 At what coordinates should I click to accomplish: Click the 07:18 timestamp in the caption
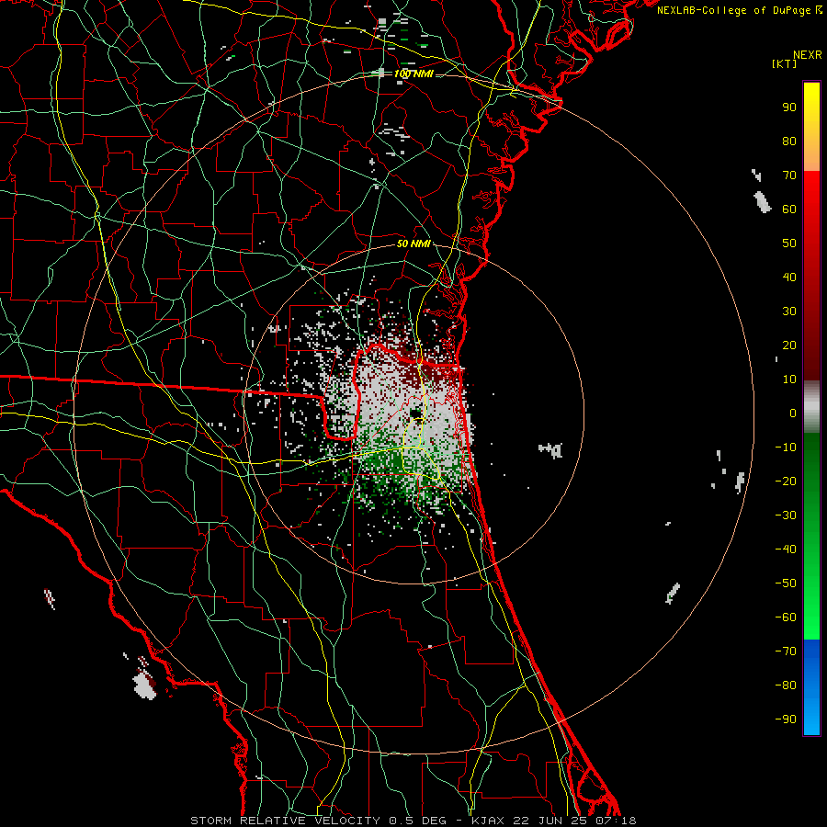coord(616,821)
